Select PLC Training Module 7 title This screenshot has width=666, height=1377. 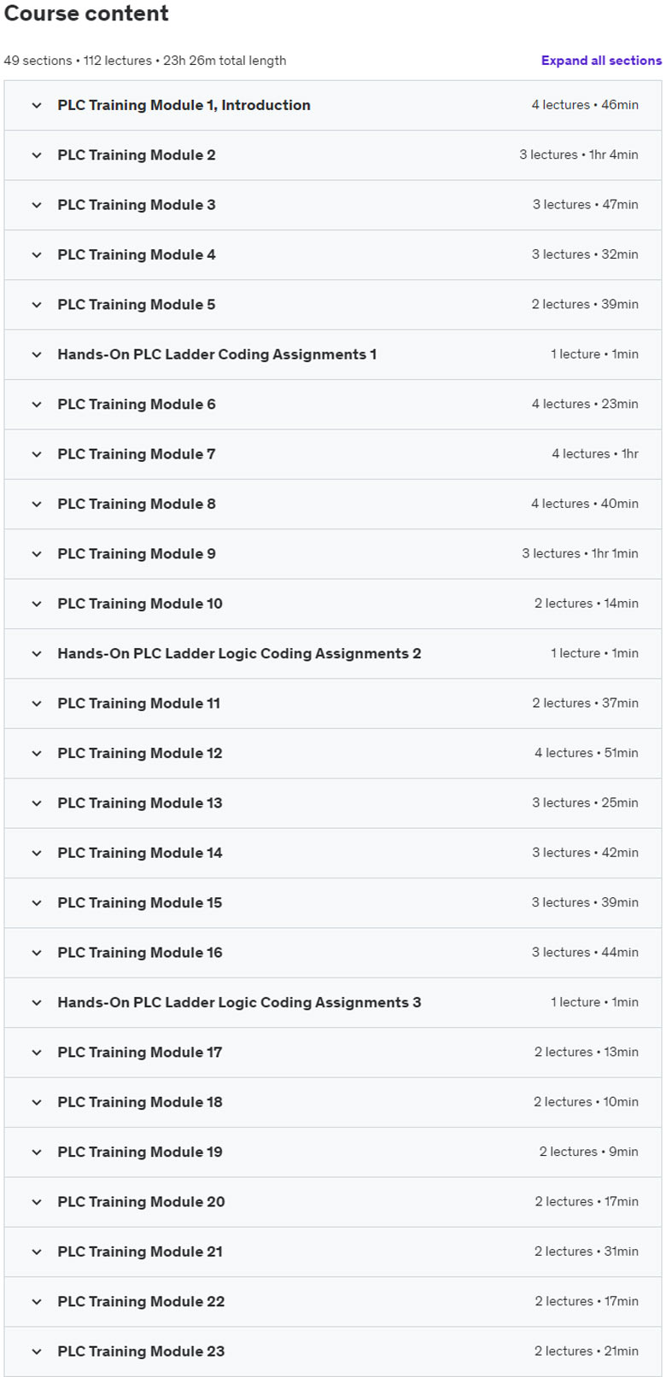click(137, 454)
